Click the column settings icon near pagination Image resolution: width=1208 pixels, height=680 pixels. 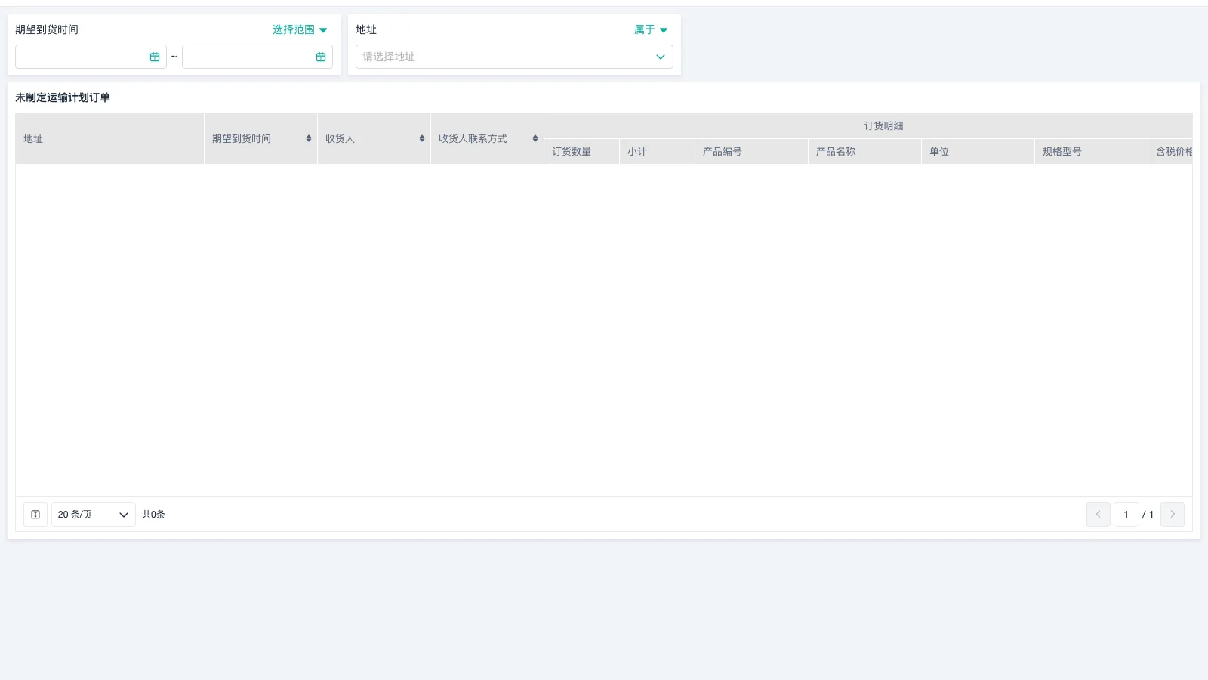click(35, 515)
